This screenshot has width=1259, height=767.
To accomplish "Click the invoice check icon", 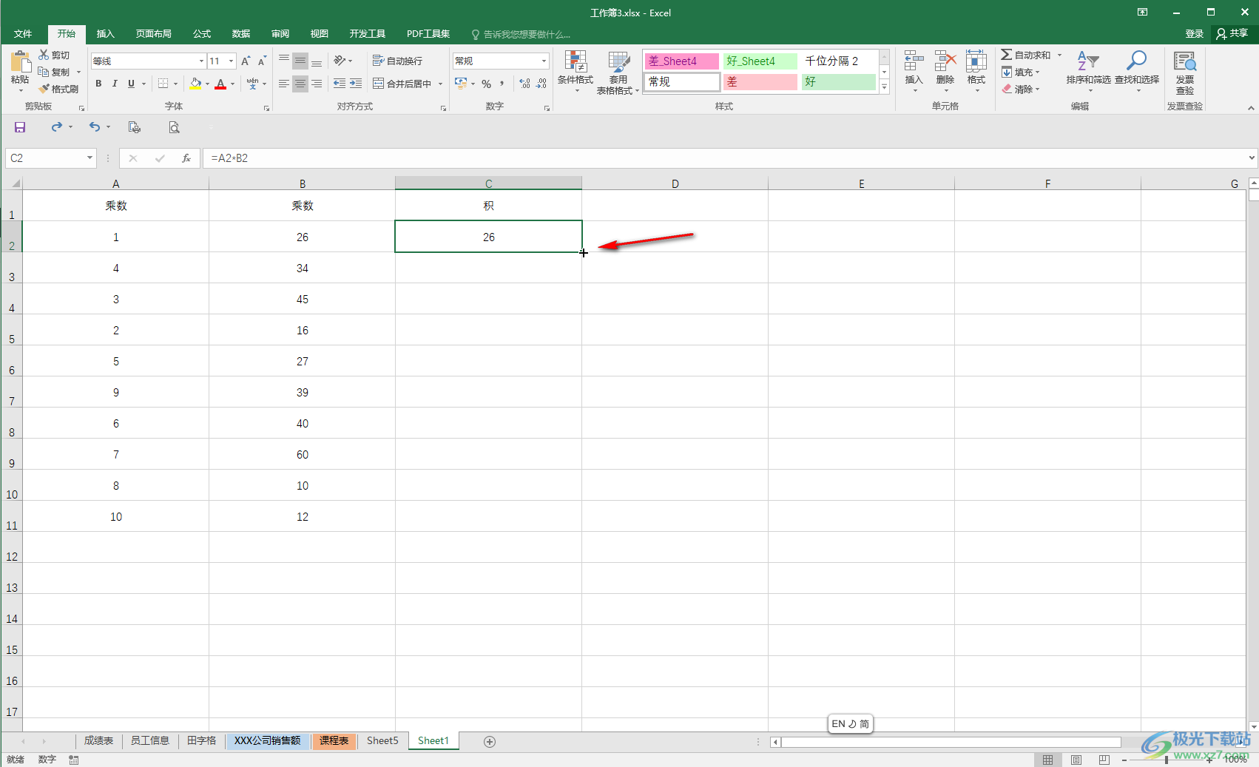I will click(1185, 61).
